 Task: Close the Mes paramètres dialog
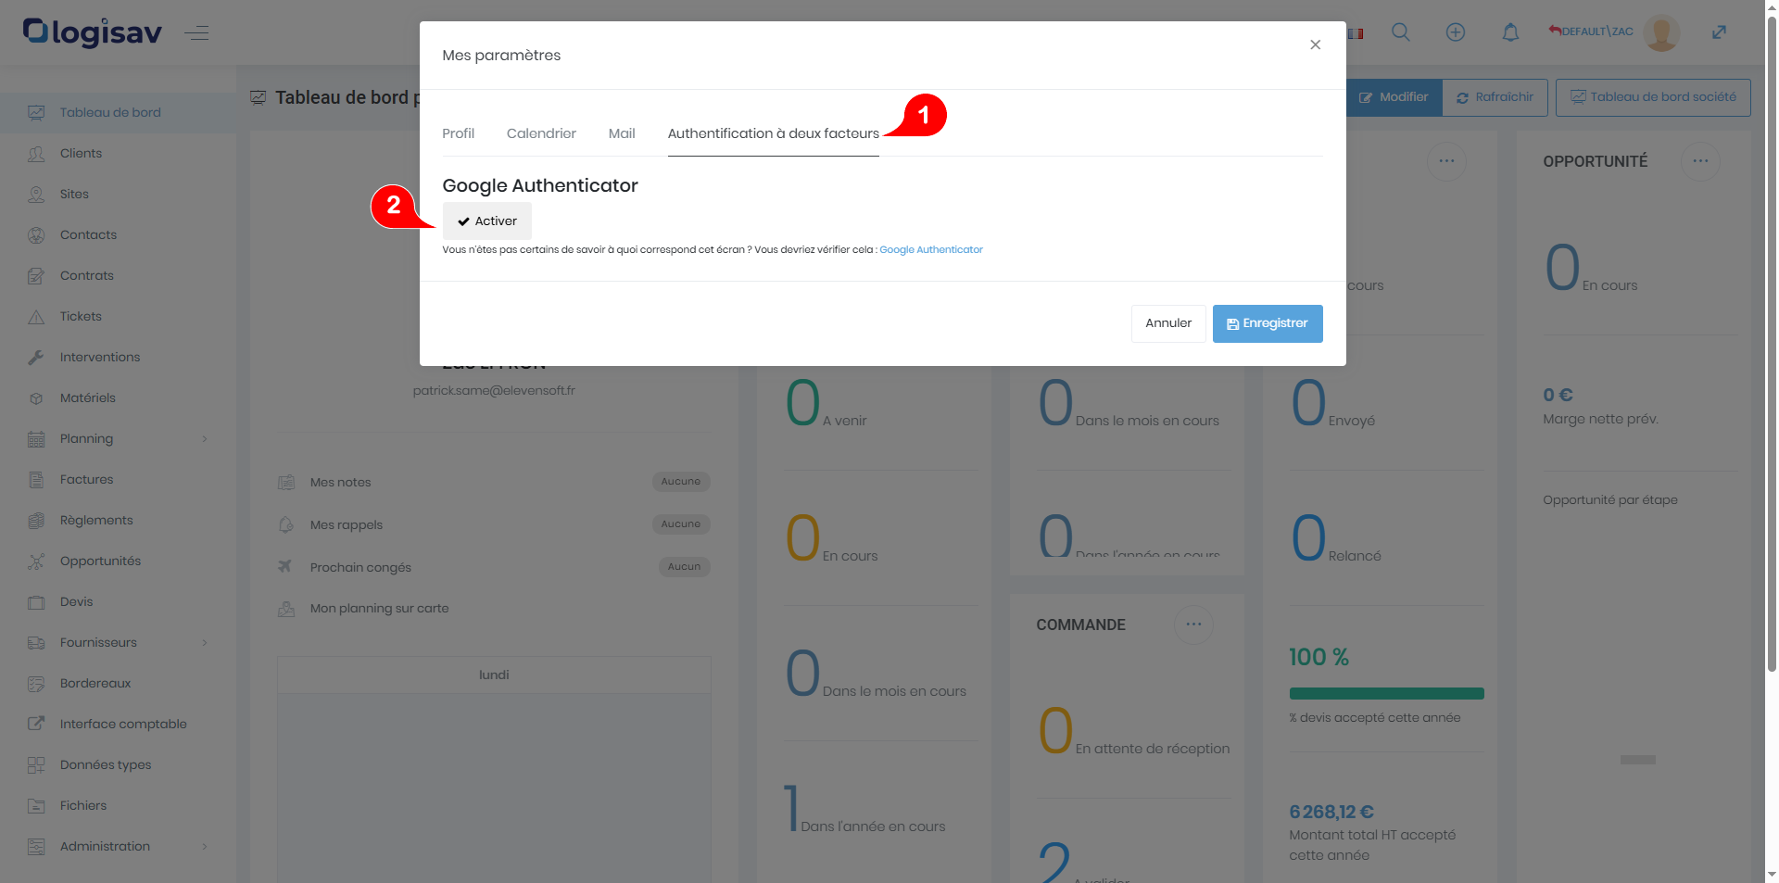(1315, 45)
